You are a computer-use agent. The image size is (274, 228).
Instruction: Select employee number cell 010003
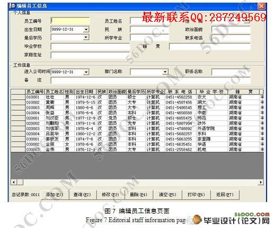pyautogui.click(x=35, y=108)
